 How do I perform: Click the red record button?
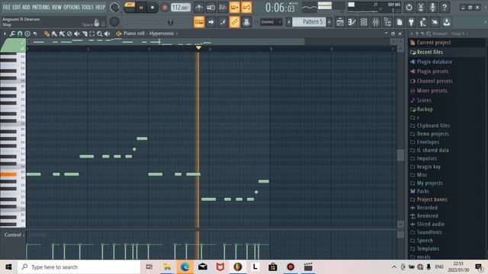coord(165,8)
